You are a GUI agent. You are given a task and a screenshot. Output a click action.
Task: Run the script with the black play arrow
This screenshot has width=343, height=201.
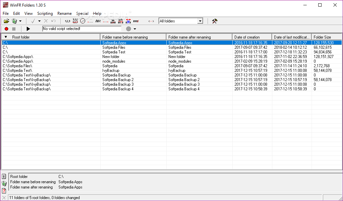click(x=28, y=29)
